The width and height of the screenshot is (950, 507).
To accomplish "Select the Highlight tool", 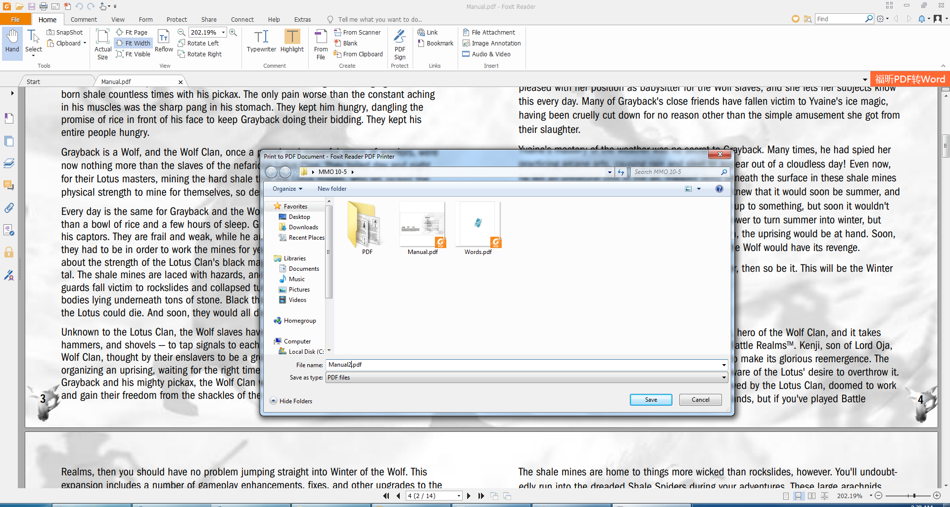I will [292, 43].
